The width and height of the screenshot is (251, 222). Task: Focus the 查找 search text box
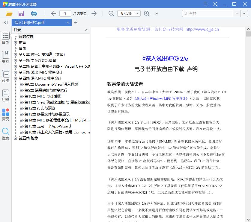[208, 13]
